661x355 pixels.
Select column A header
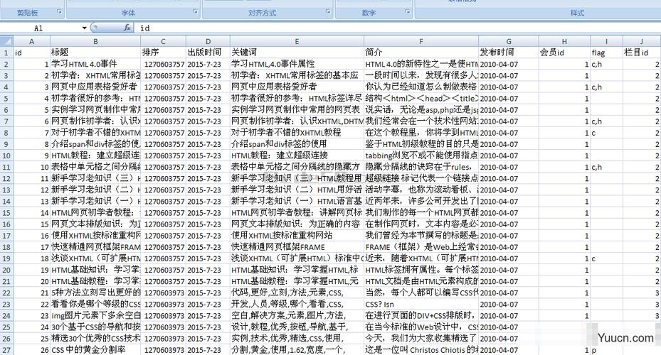click(x=31, y=41)
